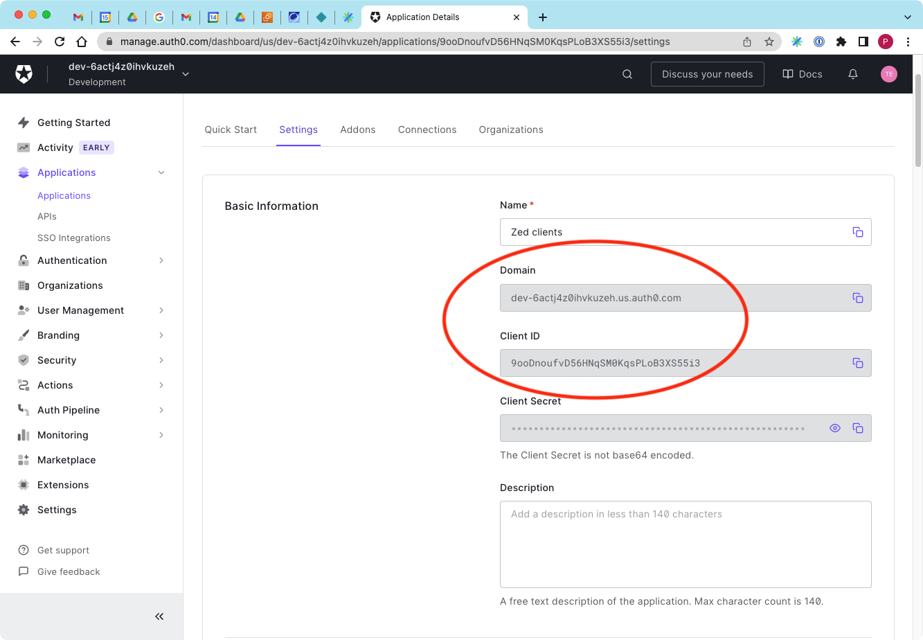Click the page vertical scrollbar
This screenshot has width=923, height=640.
click(x=918, y=121)
